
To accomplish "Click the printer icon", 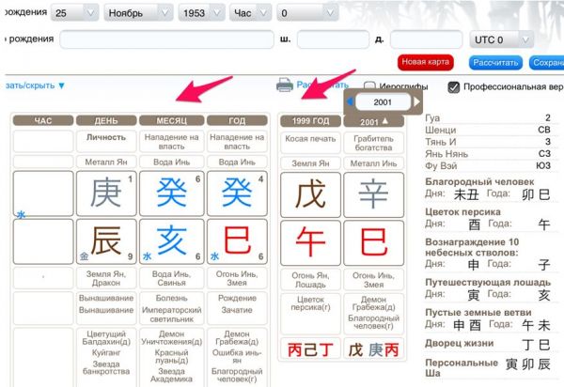I will point(285,85).
